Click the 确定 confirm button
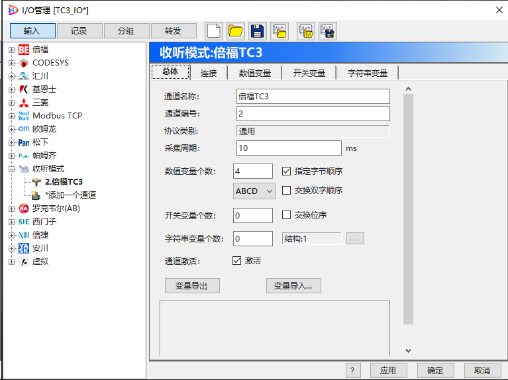The image size is (508, 380). tap(435, 370)
